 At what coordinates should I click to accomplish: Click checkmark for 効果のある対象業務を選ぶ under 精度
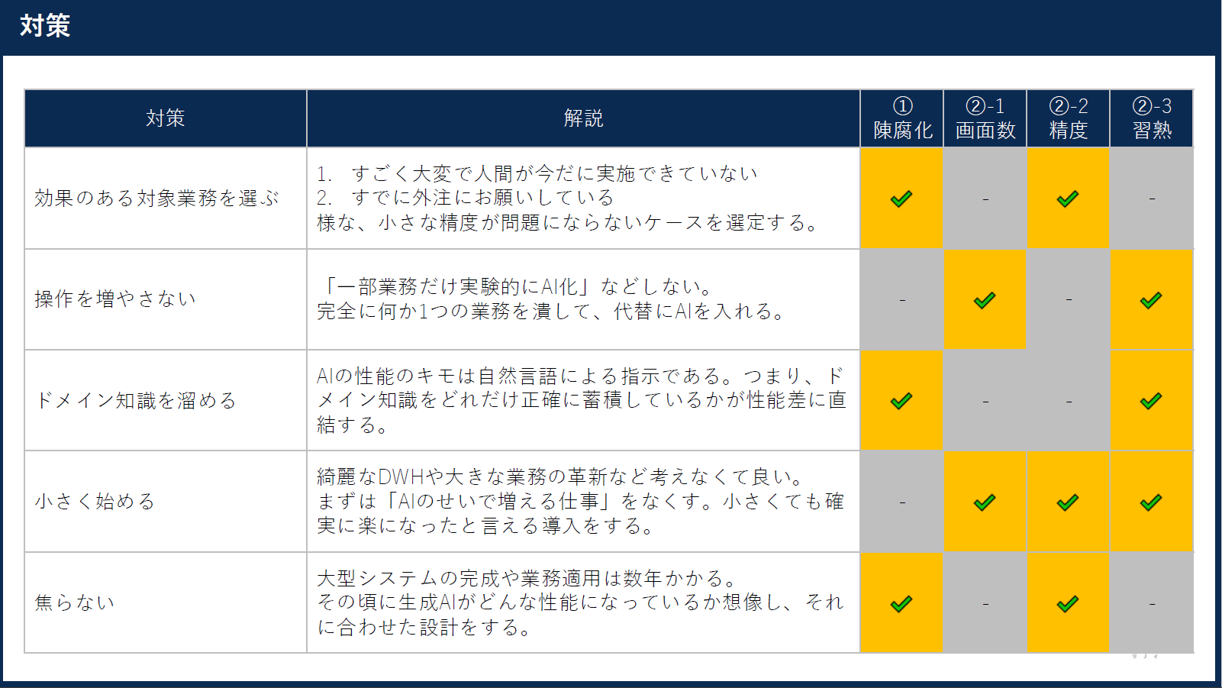point(1068,199)
